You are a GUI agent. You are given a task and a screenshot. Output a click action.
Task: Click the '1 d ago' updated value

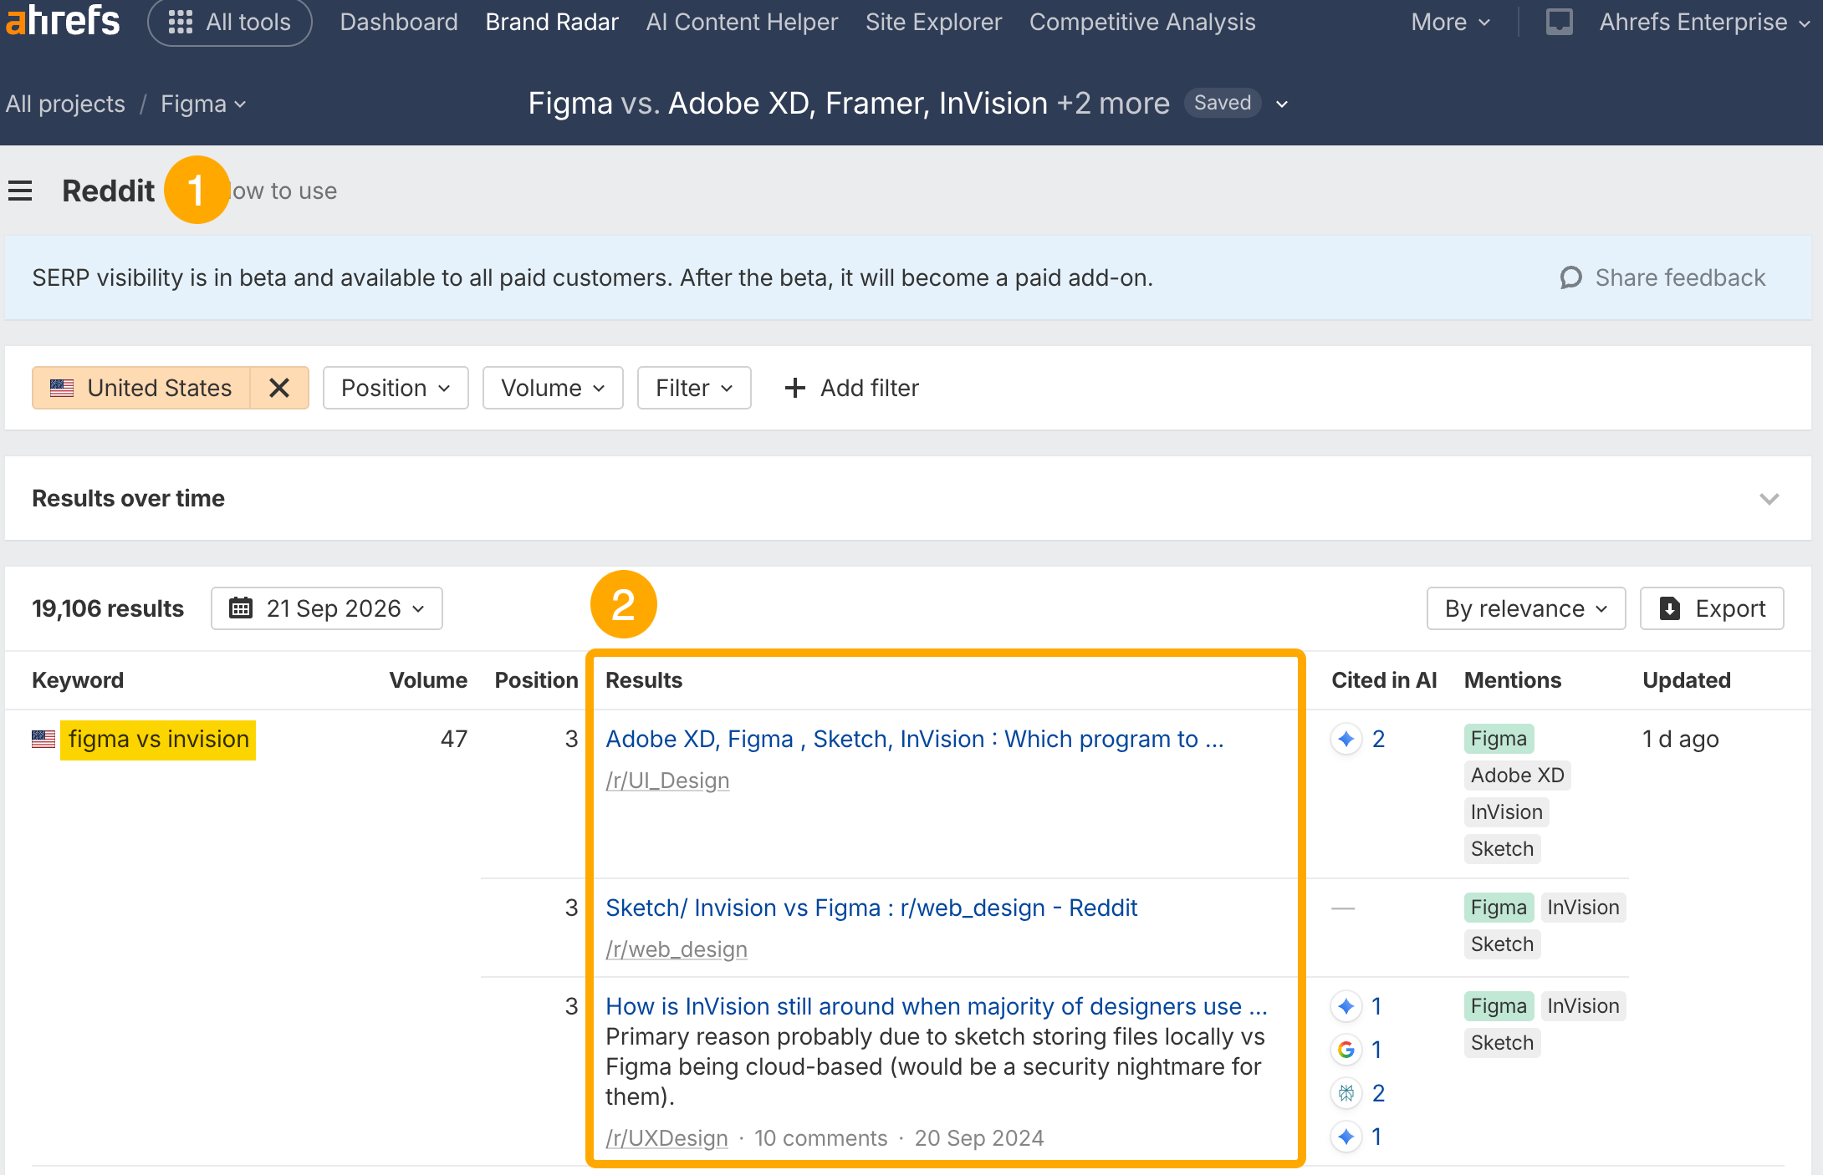(1681, 739)
